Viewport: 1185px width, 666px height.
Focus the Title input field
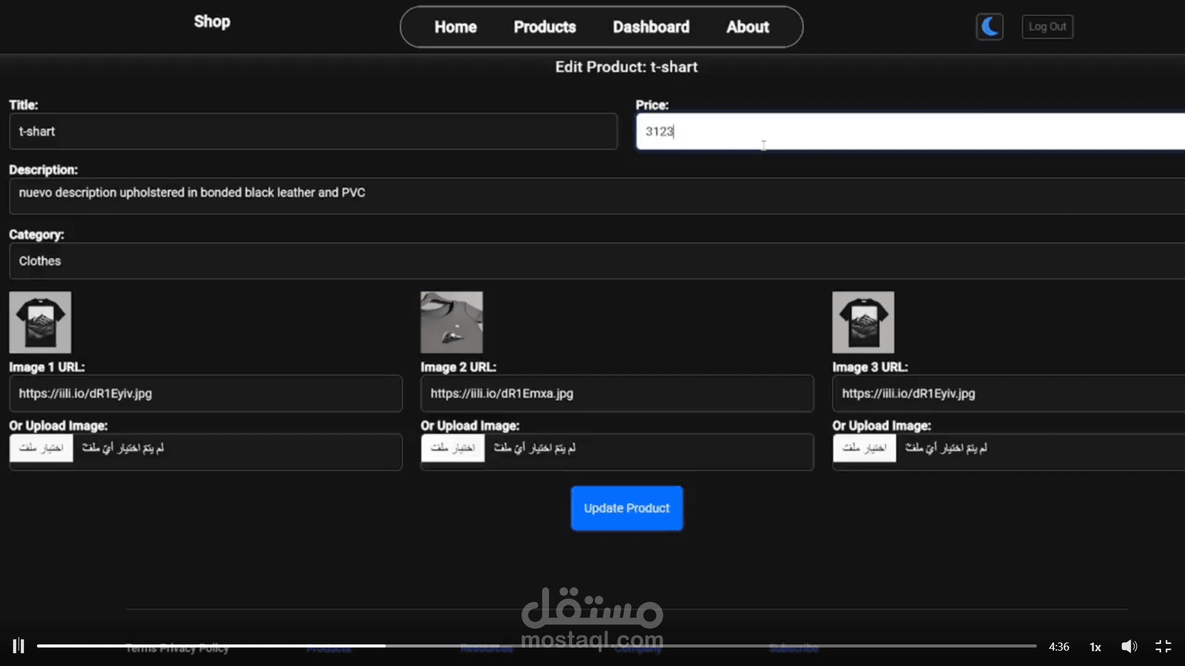[313, 131]
